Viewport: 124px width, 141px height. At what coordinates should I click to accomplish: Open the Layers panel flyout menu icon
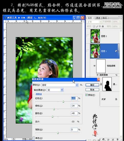pyautogui.click(x=121, y=18)
